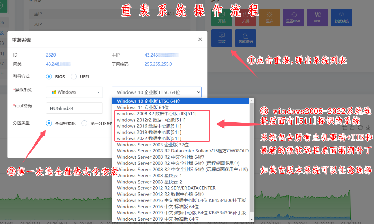374x224 pixels.
Task: Click the subnet mask 255.255.255.0
Action: (158, 64)
